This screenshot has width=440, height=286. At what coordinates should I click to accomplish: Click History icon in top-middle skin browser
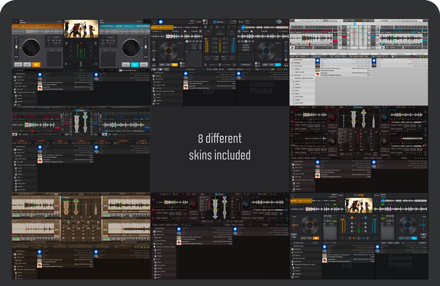(154, 82)
